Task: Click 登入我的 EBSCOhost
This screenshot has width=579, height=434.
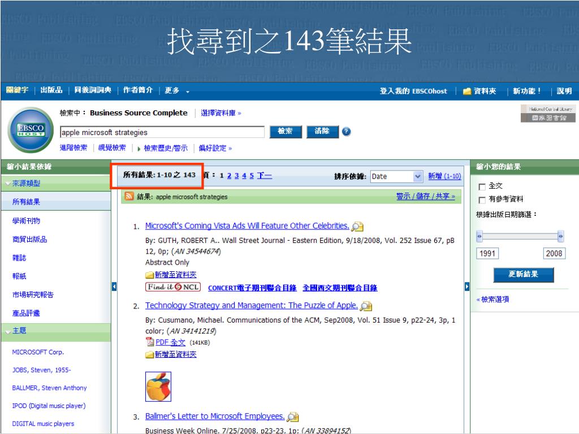Action: pos(413,91)
